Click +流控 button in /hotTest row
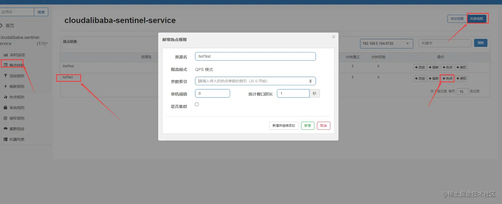This screenshot has height=204, width=502. [x=420, y=67]
